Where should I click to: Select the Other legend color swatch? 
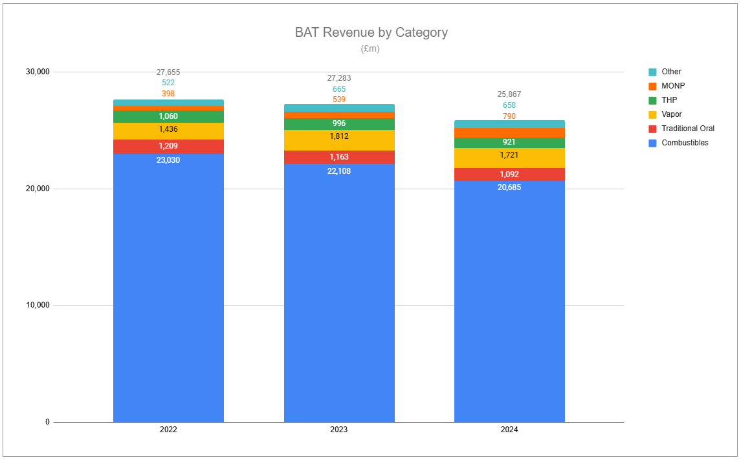click(652, 72)
